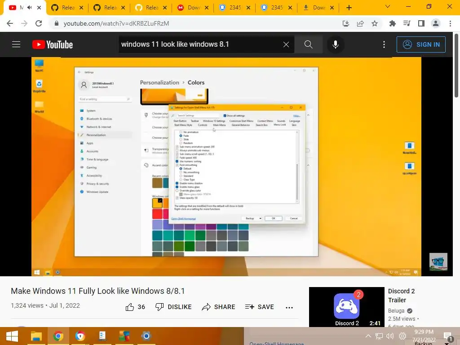View site info padlock icon

tap(57, 23)
